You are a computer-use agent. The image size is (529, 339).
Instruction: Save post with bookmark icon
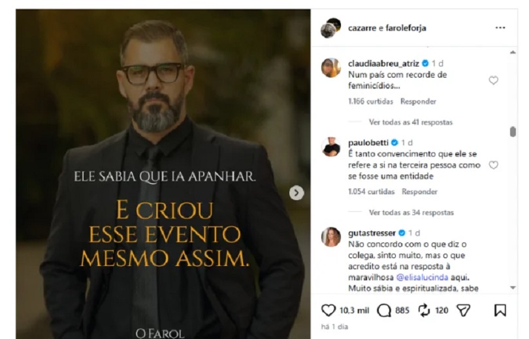click(500, 310)
